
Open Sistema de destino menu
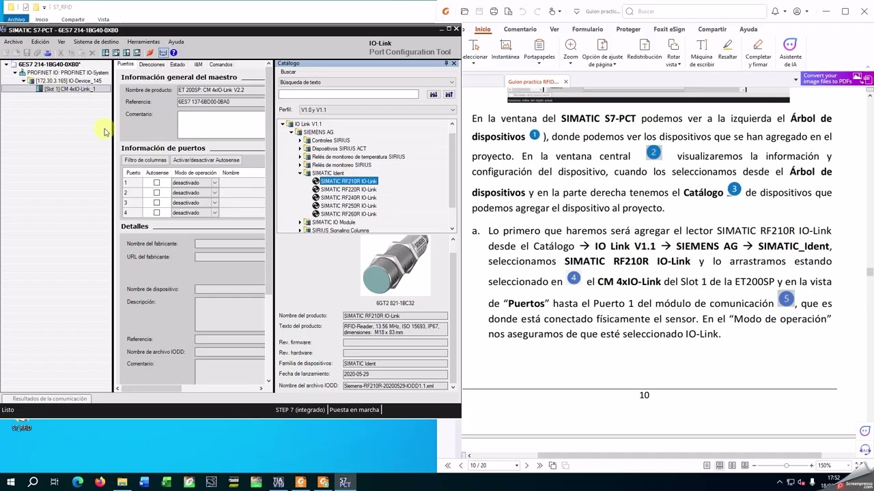[96, 42]
